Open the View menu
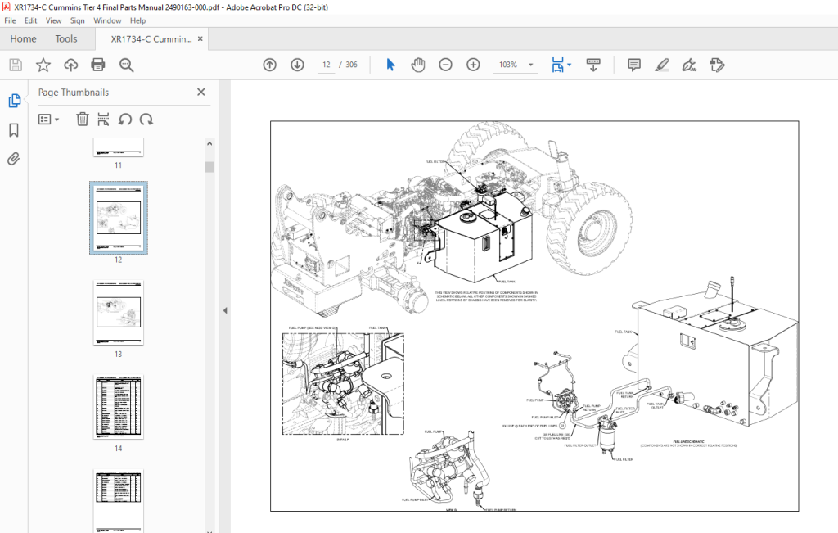The height and width of the screenshot is (533, 838). (53, 20)
